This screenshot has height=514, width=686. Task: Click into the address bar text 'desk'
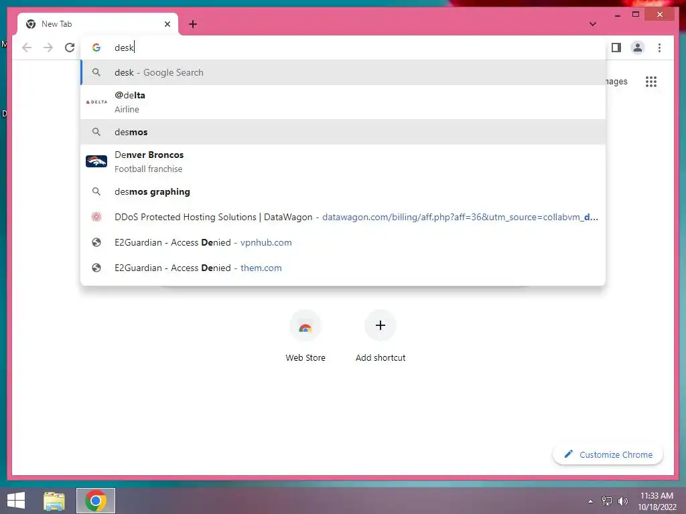(124, 48)
